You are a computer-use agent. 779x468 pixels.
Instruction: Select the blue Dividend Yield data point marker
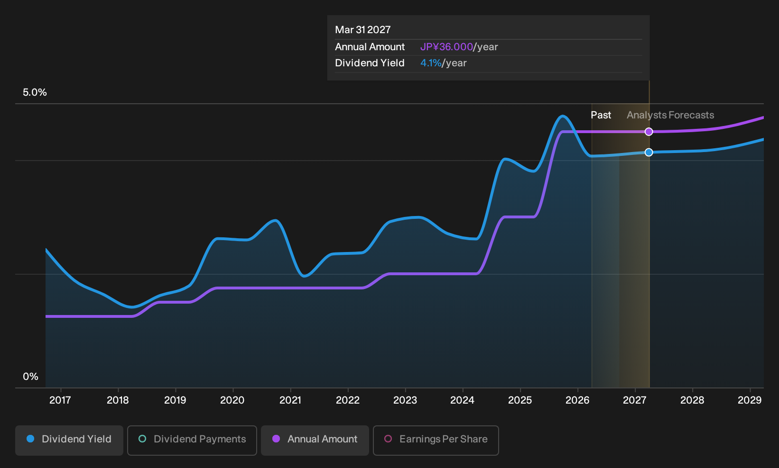click(649, 152)
